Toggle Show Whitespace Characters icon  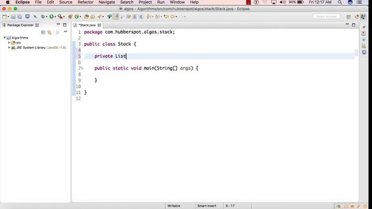(x=141, y=17)
